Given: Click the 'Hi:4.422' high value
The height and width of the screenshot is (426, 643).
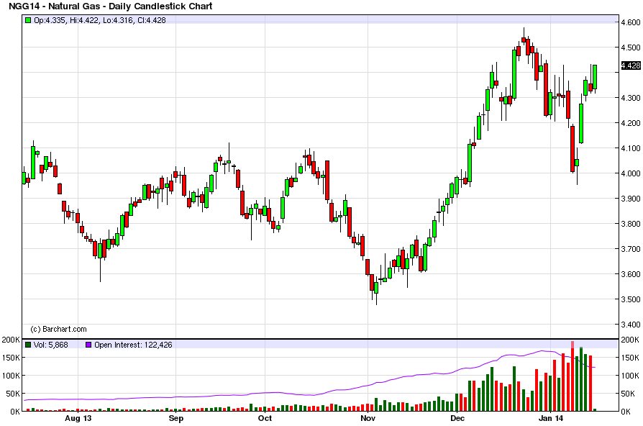Looking at the screenshot, I should point(84,20).
